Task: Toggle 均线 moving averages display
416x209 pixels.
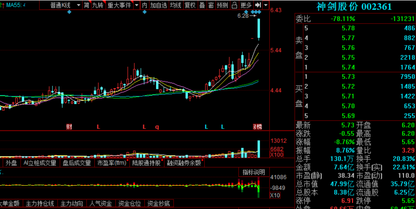Action: (x=175, y=5)
